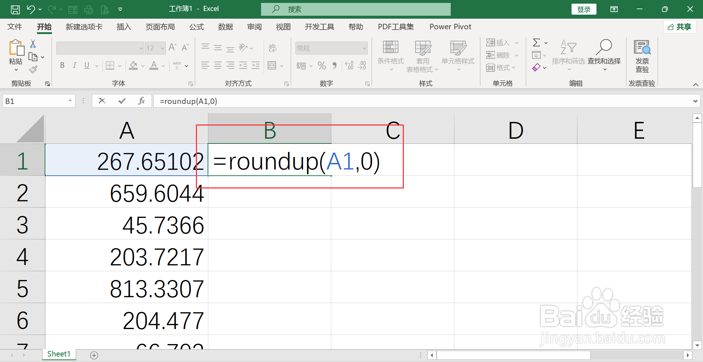The image size is (703, 362).
Task: Click the 删除 cells button
Action: tap(502, 55)
